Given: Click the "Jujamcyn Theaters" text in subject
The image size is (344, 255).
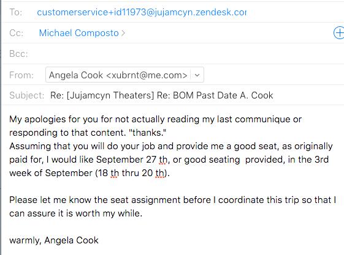Looking at the screenshot, I should [110, 95].
